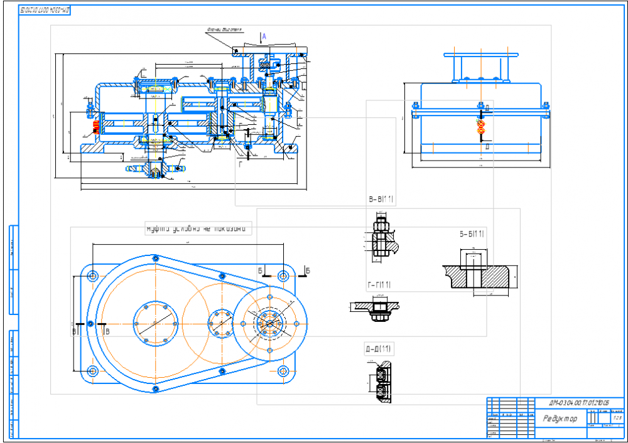Select the rotated drawing number box at top-left

[x=45, y=10]
